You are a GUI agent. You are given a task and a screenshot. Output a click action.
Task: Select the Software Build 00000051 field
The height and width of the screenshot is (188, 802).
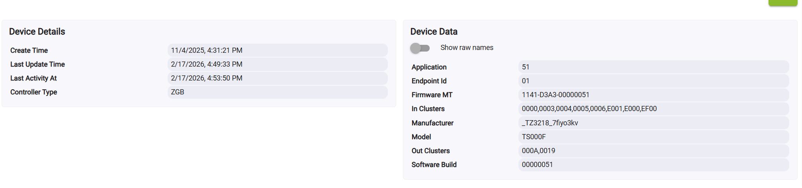(x=653, y=165)
